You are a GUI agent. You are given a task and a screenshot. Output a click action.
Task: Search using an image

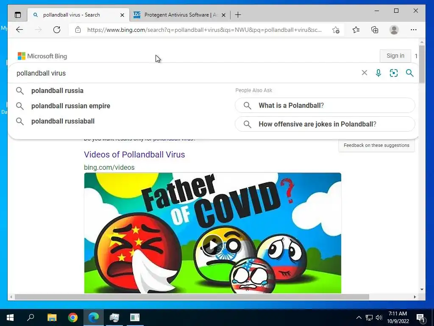(x=394, y=73)
